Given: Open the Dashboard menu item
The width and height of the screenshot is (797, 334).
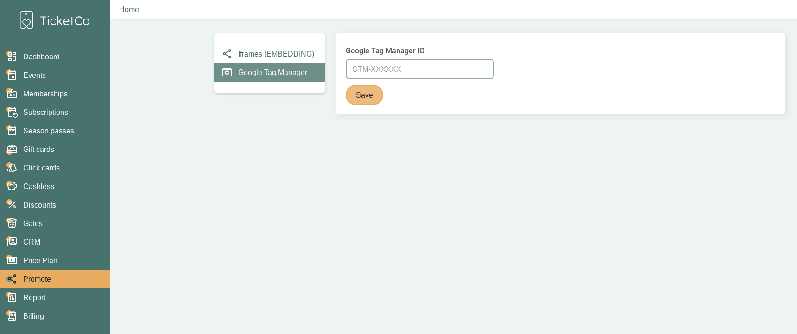Looking at the screenshot, I should (55, 57).
